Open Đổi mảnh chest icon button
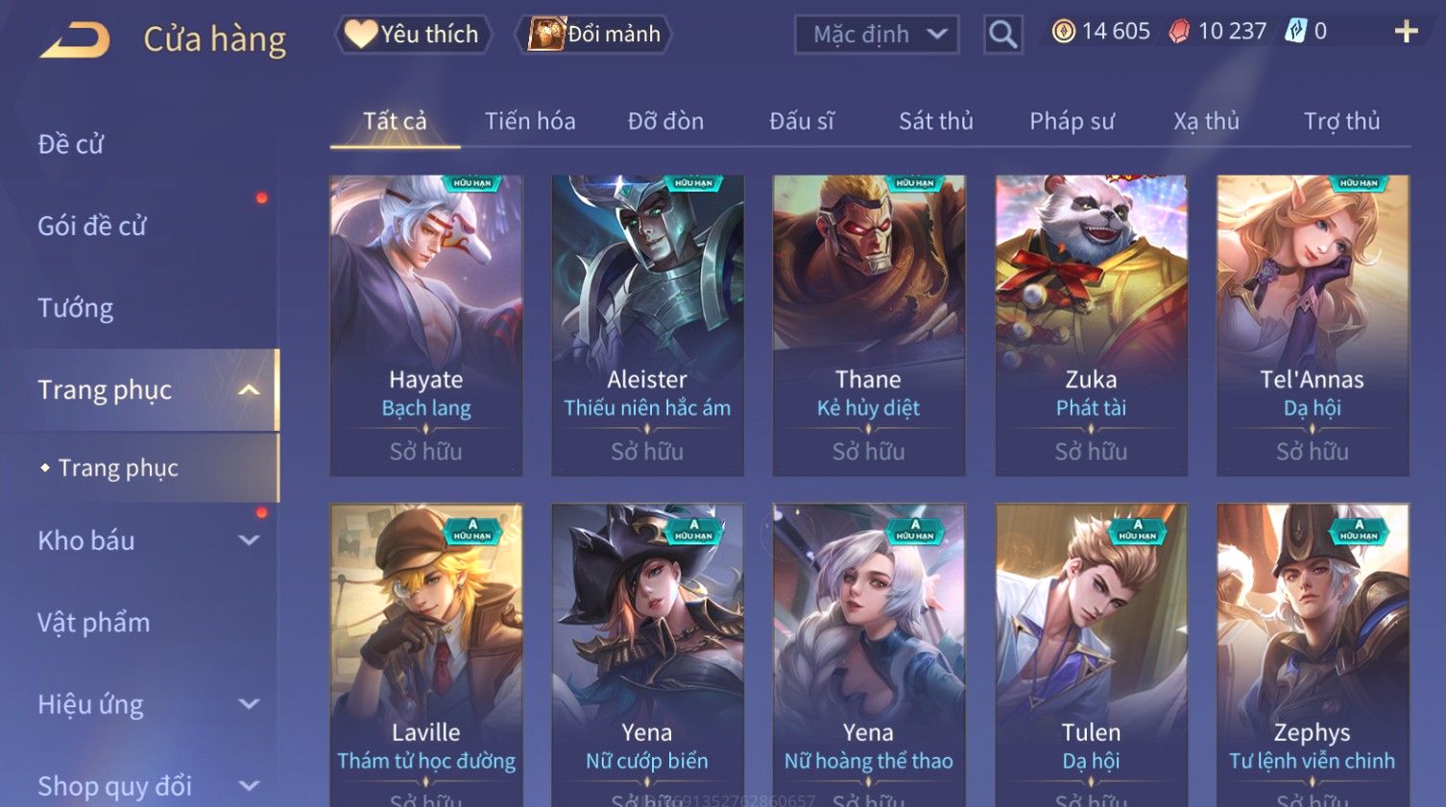This screenshot has width=1446, height=807. click(592, 35)
